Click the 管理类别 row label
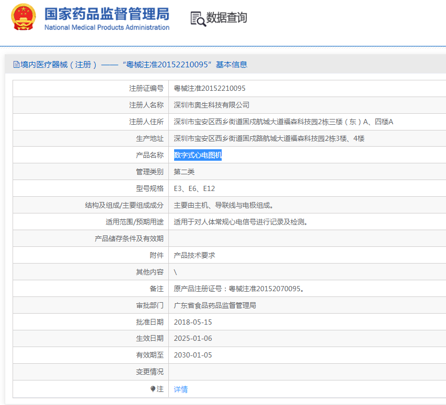 coord(150,172)
